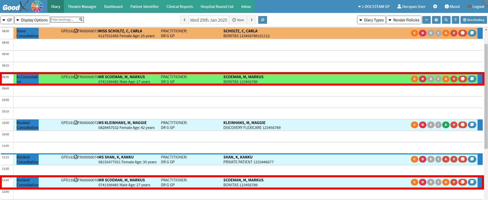The width and height of the screenshot is (488, 200).
Task: Click the document icon beside GPD163
Action: point(76,157)
